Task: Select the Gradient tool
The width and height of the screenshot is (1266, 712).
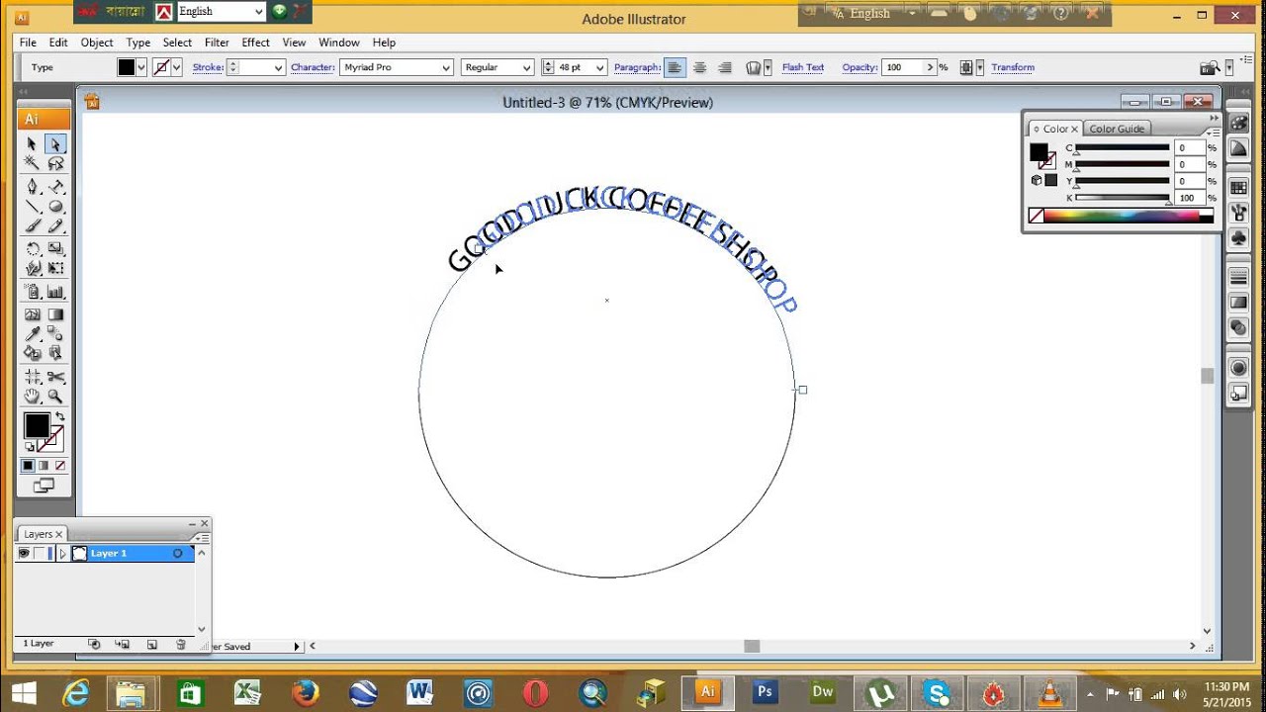Action: pyautogui.click(x=55, y=314)
